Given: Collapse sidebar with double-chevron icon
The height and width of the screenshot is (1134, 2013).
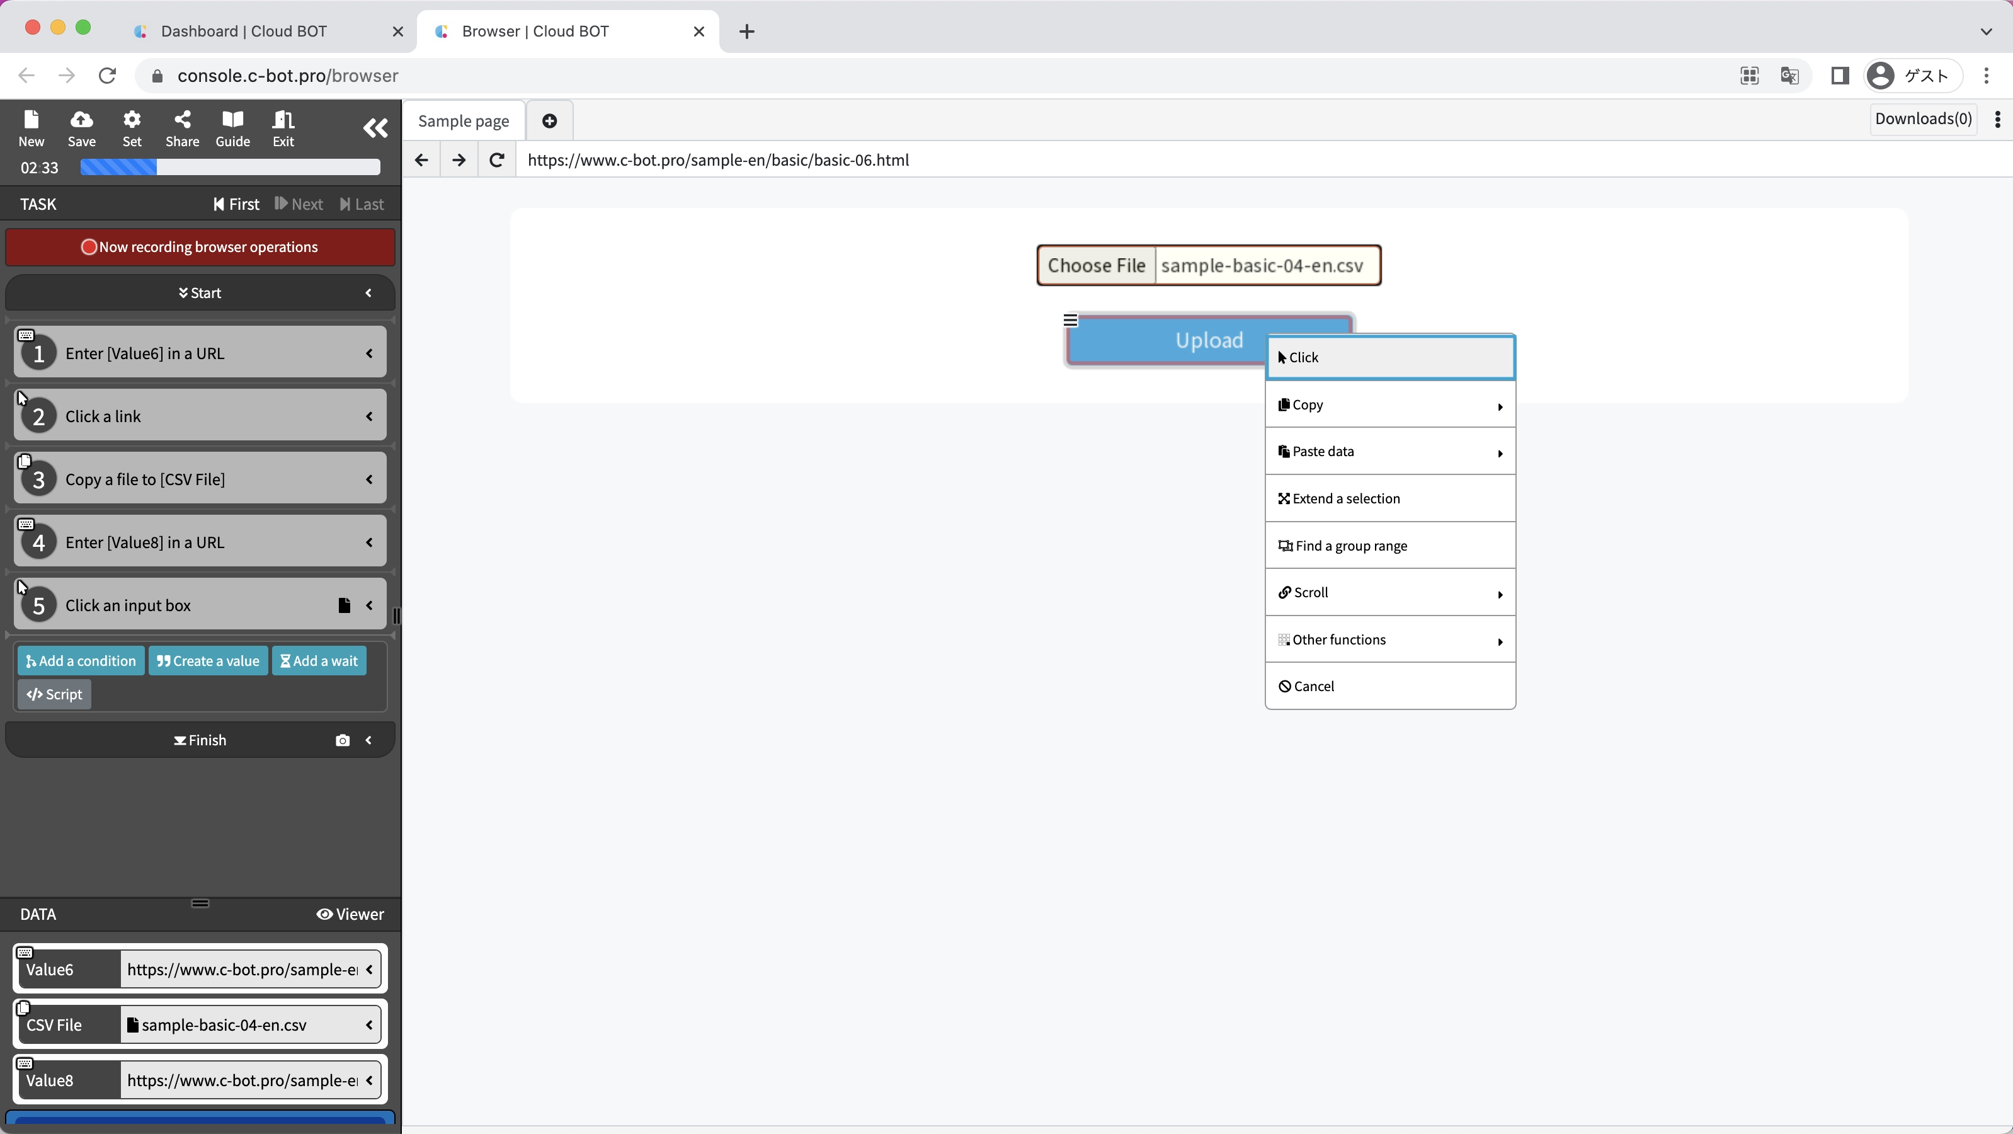Looking at the screenshot, I should click(375, 128).
